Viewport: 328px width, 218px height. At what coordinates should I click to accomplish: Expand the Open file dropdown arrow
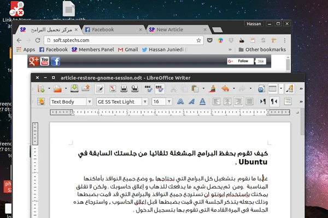coord(66,88)
